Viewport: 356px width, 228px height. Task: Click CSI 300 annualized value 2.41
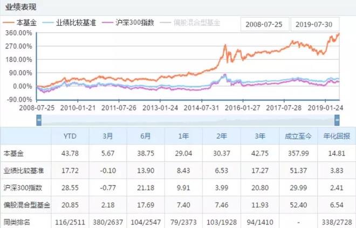coord(337,188)
